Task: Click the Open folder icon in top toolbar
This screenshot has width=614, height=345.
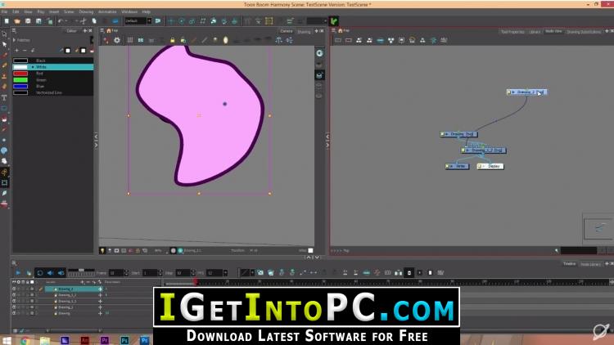Action: tap(17, 21)
